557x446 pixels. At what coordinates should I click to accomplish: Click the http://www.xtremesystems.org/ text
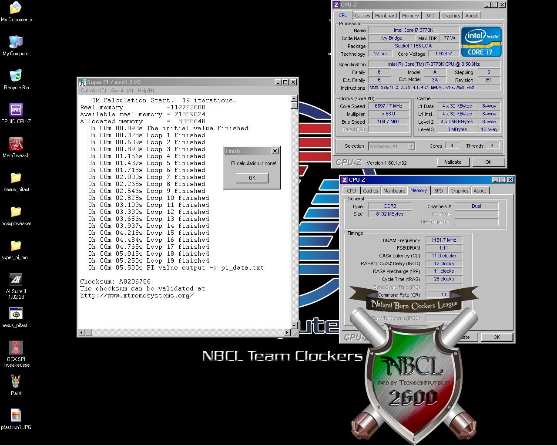[137, 295]
